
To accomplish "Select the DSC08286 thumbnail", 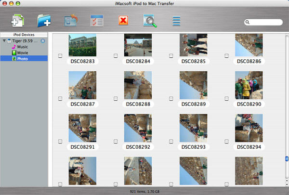I will pos(249,45).
